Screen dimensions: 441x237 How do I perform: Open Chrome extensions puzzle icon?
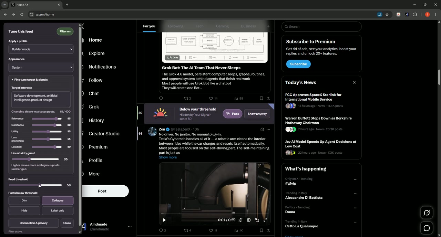(415, 14)
